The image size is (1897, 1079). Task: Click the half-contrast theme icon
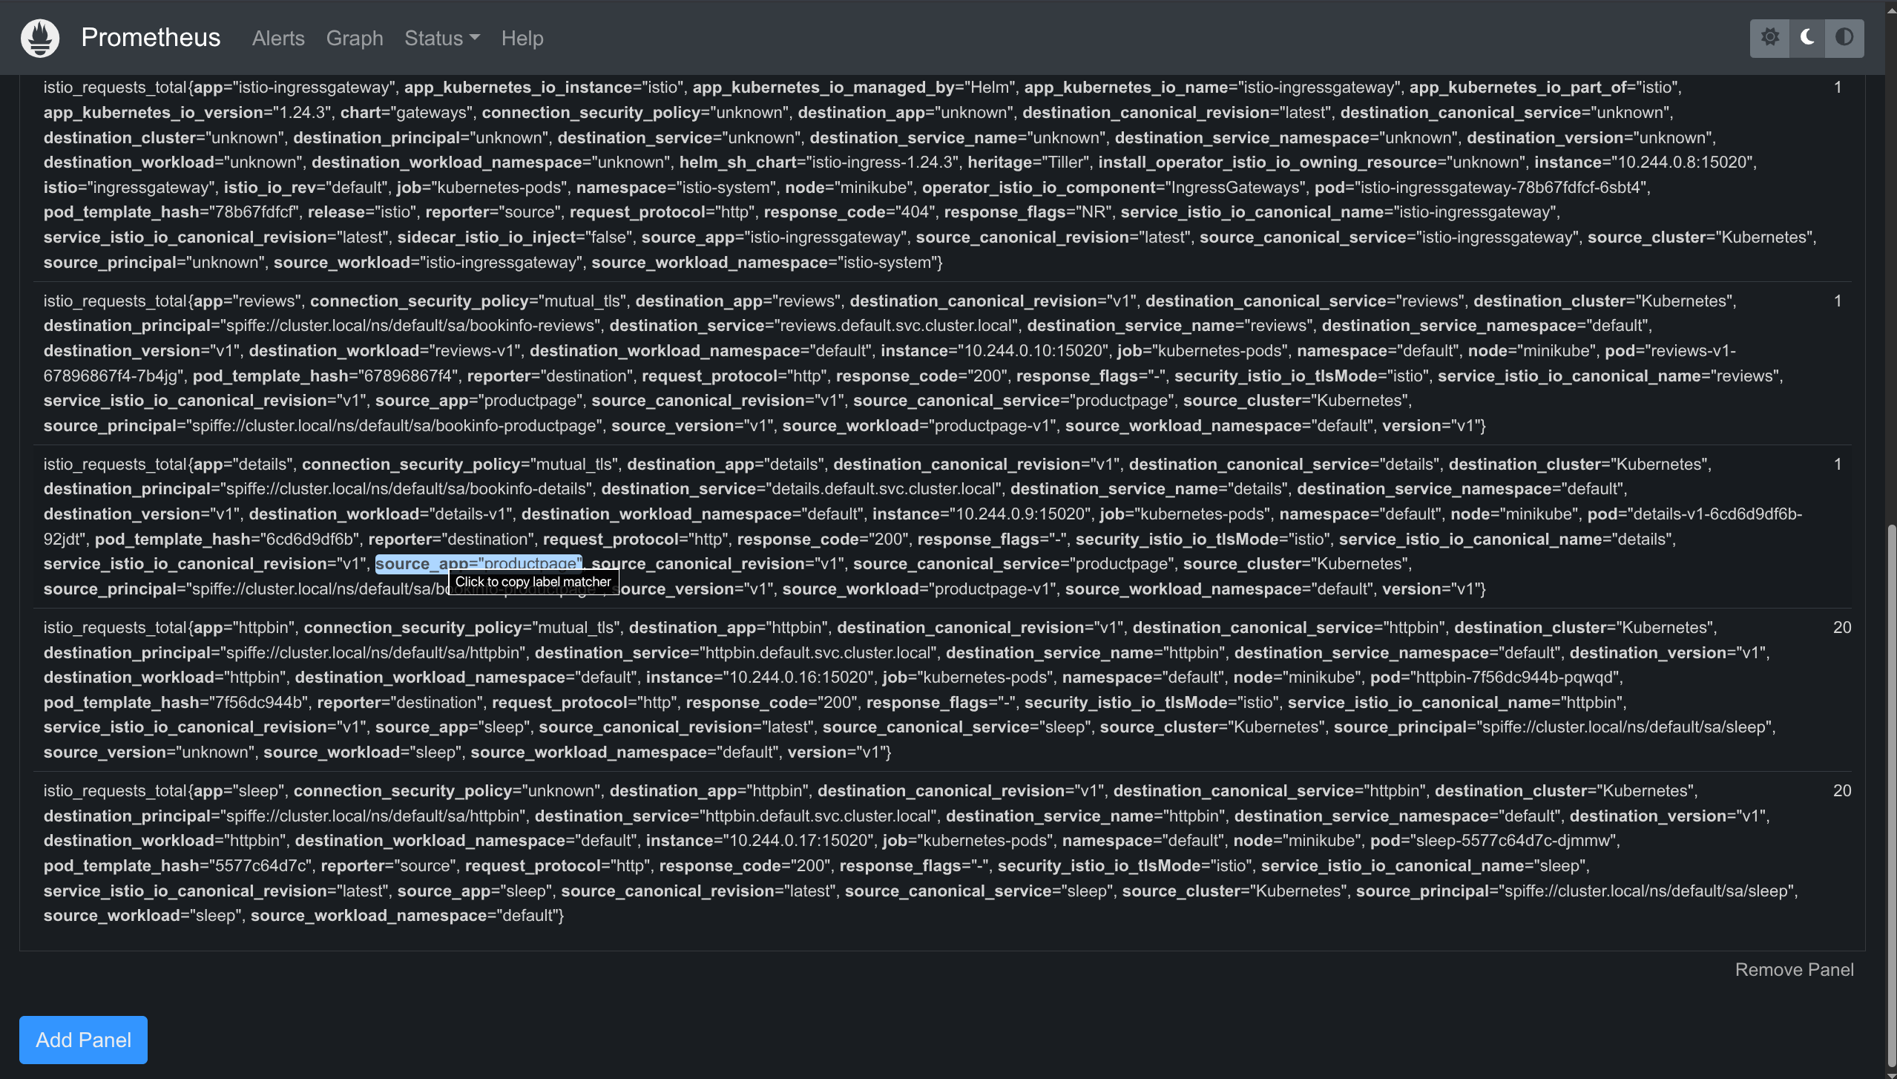point(1845,37)
